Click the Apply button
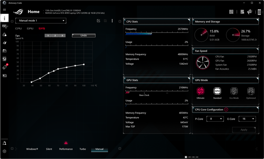 (244, 130)
